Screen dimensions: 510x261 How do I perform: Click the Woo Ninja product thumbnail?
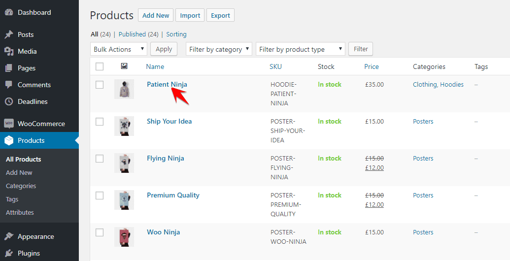124,237
